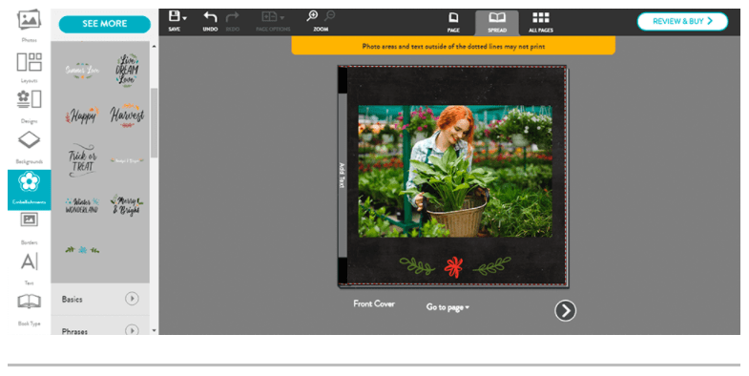This screenshot has height=376, width=749.
Task: Click the Front Cover label
Action: (x=374, y=303)
